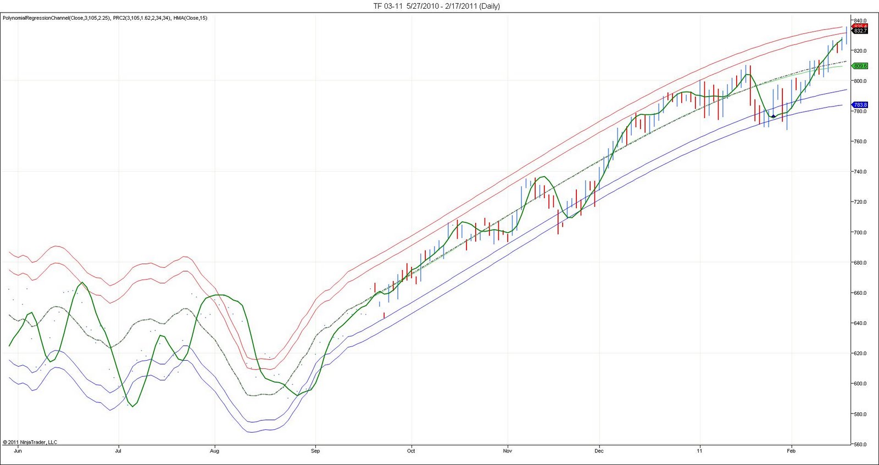Click the 840.0 price axis label

pyautogui.click(x=860, y=21)
